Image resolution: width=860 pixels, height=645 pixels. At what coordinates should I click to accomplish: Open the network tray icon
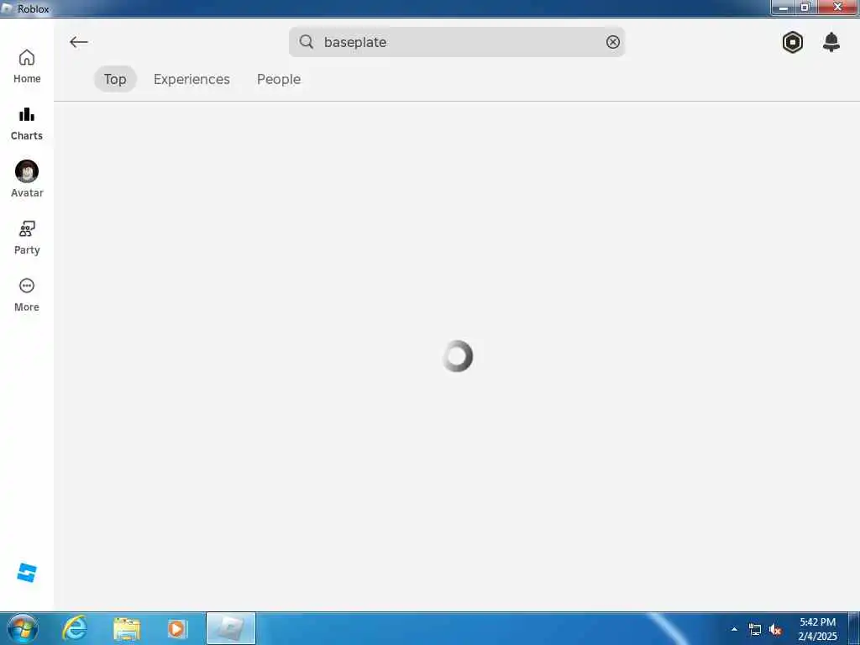click(x=755, y=630)
